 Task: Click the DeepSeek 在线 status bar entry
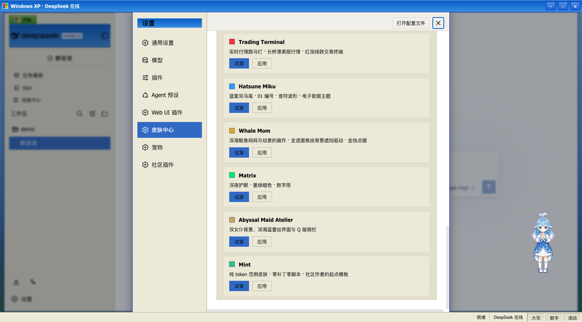(508, 317)
